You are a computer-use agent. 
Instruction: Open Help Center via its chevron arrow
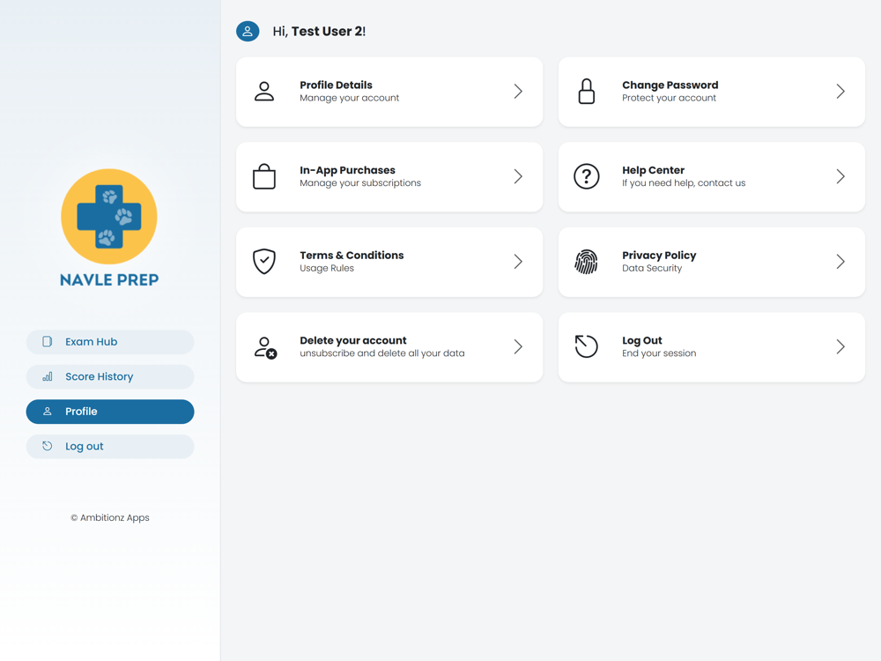[x=840, y=176]
